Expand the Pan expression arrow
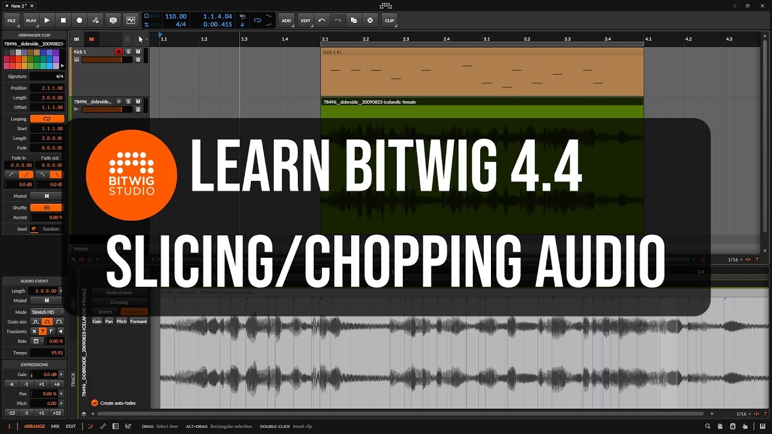Screen dimensions: 772x434 point(60,394)
